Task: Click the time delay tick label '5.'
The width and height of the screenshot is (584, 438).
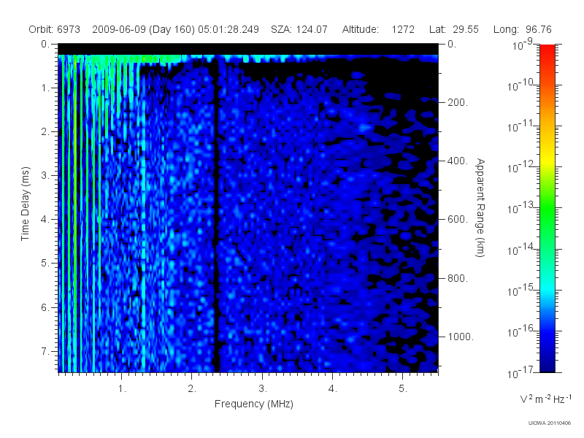Action: click(x=45, y=264)
